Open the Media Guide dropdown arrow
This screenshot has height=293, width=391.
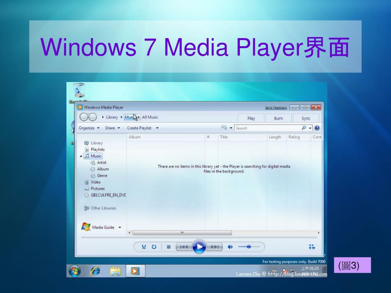pyautogui.click(x=120, y=227)
